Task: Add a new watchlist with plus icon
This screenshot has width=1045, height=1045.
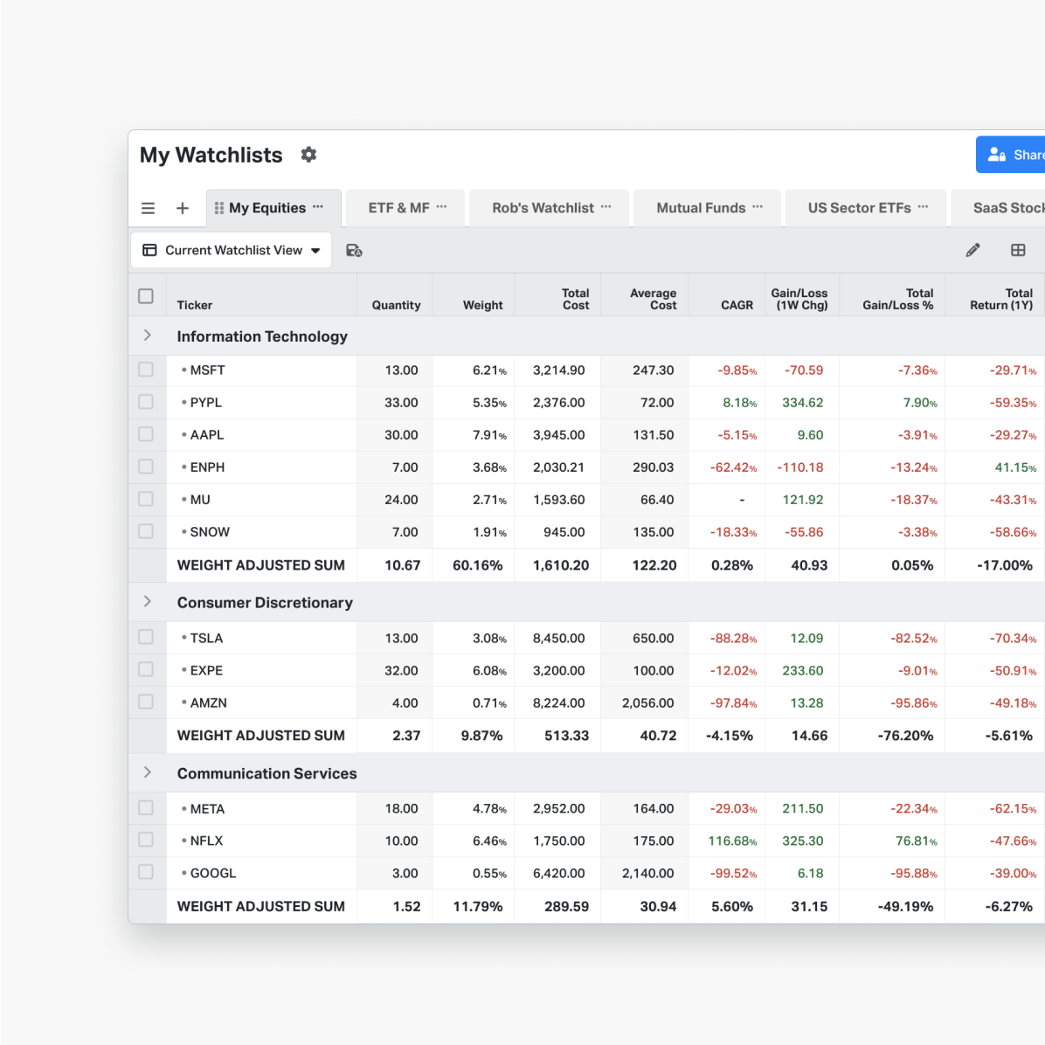Action: (x=182, y=209)
